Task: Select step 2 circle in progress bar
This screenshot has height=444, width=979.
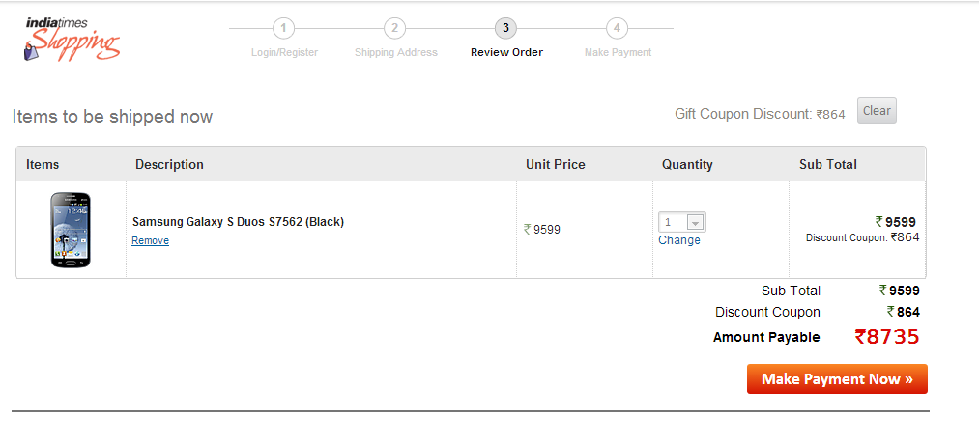Action: [394, 28]
